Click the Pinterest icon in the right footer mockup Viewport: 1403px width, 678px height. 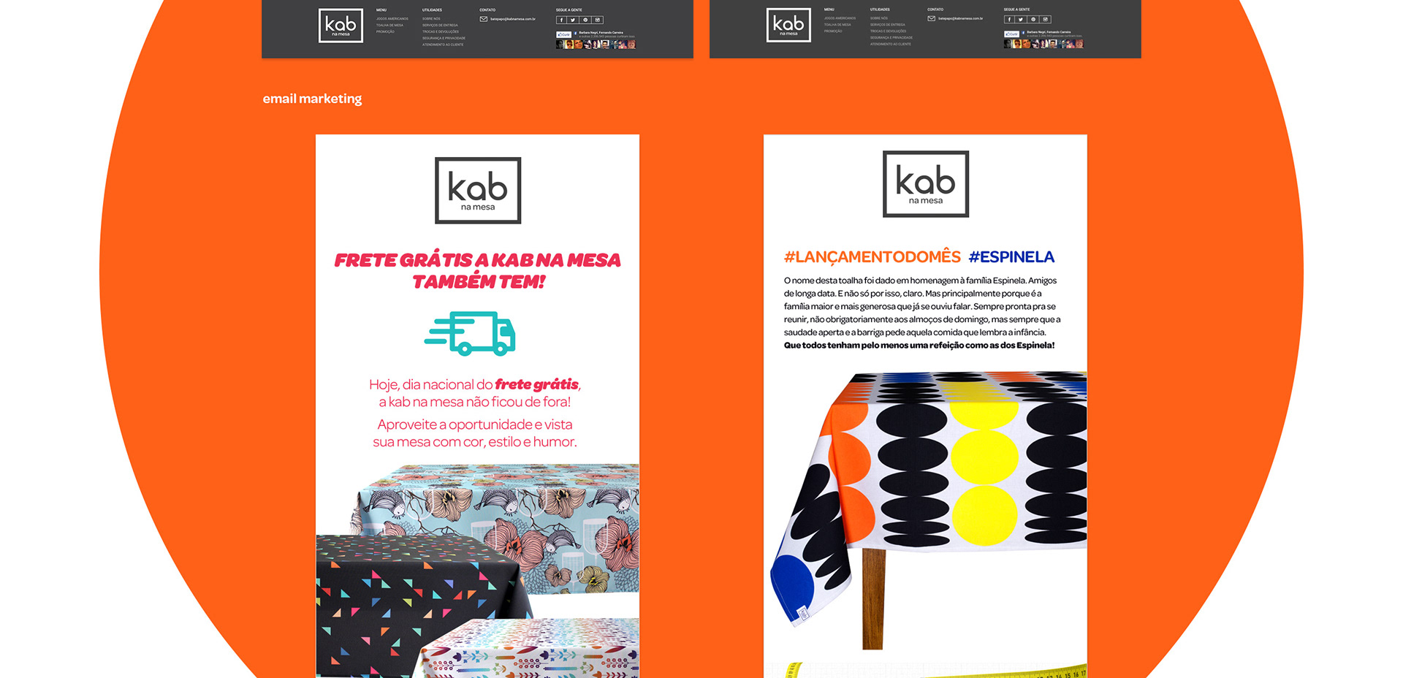(x=1033, y=19)
